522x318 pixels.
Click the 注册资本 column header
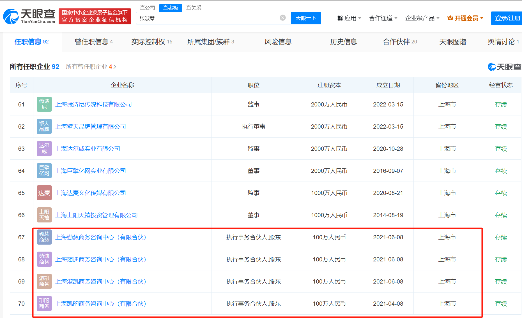329,85
